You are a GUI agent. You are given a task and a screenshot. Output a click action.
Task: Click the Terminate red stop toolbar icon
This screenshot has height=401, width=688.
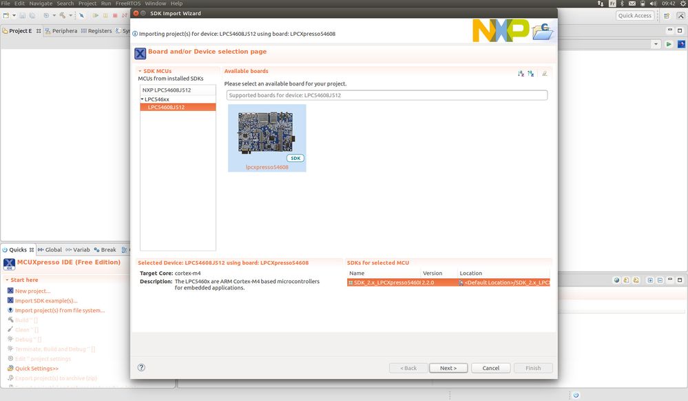click(x=115, y=15)
